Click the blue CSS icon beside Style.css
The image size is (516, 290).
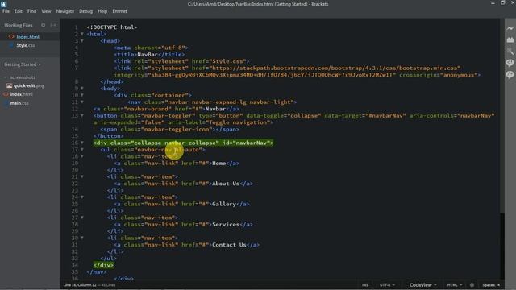point(11,45)
